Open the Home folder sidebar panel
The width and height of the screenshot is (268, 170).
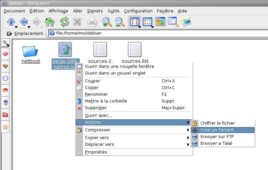click(x=5, y=90)
